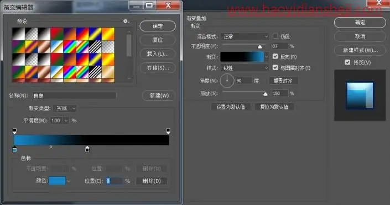Image resolution: width=390 pixels, height=205 pixels.
Task: Toggle the 与图层对齐(I) checkbox
Action: 275,67
